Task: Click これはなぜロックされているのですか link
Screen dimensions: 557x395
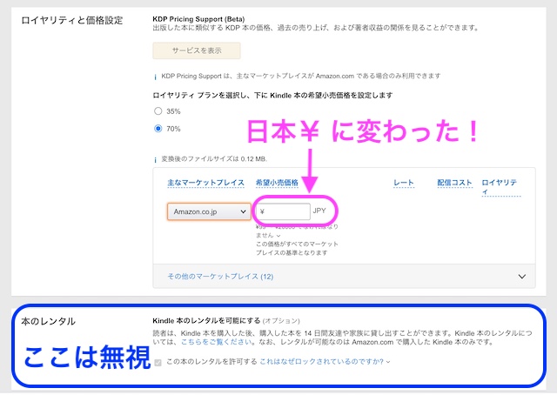Action: point(321,361)
